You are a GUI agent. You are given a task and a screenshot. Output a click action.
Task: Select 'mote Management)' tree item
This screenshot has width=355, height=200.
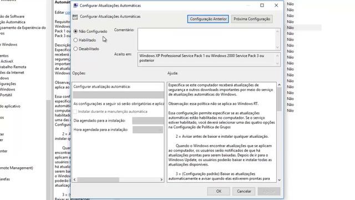click(17, 168)
